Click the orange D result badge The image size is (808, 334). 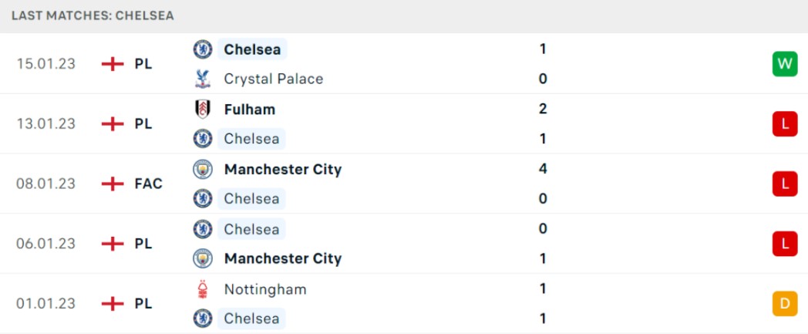(x=785, y=304)
